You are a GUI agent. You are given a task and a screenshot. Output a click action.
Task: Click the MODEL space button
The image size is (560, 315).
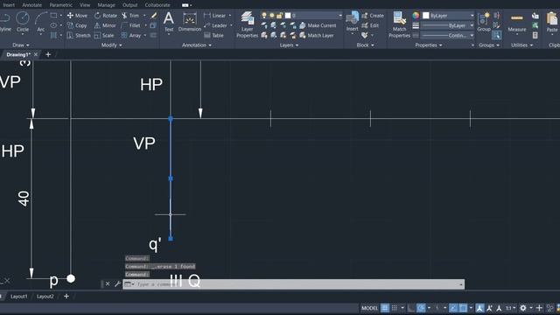tap(369, 307)
